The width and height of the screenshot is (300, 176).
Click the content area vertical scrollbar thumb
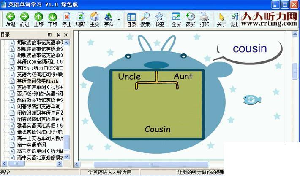point(295,71)
